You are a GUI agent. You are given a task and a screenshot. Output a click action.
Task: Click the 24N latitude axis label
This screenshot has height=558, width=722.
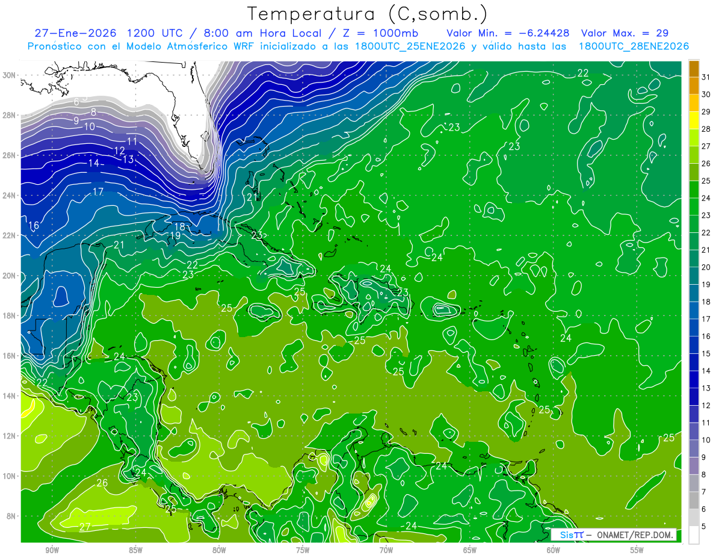[x=9, y=196]
